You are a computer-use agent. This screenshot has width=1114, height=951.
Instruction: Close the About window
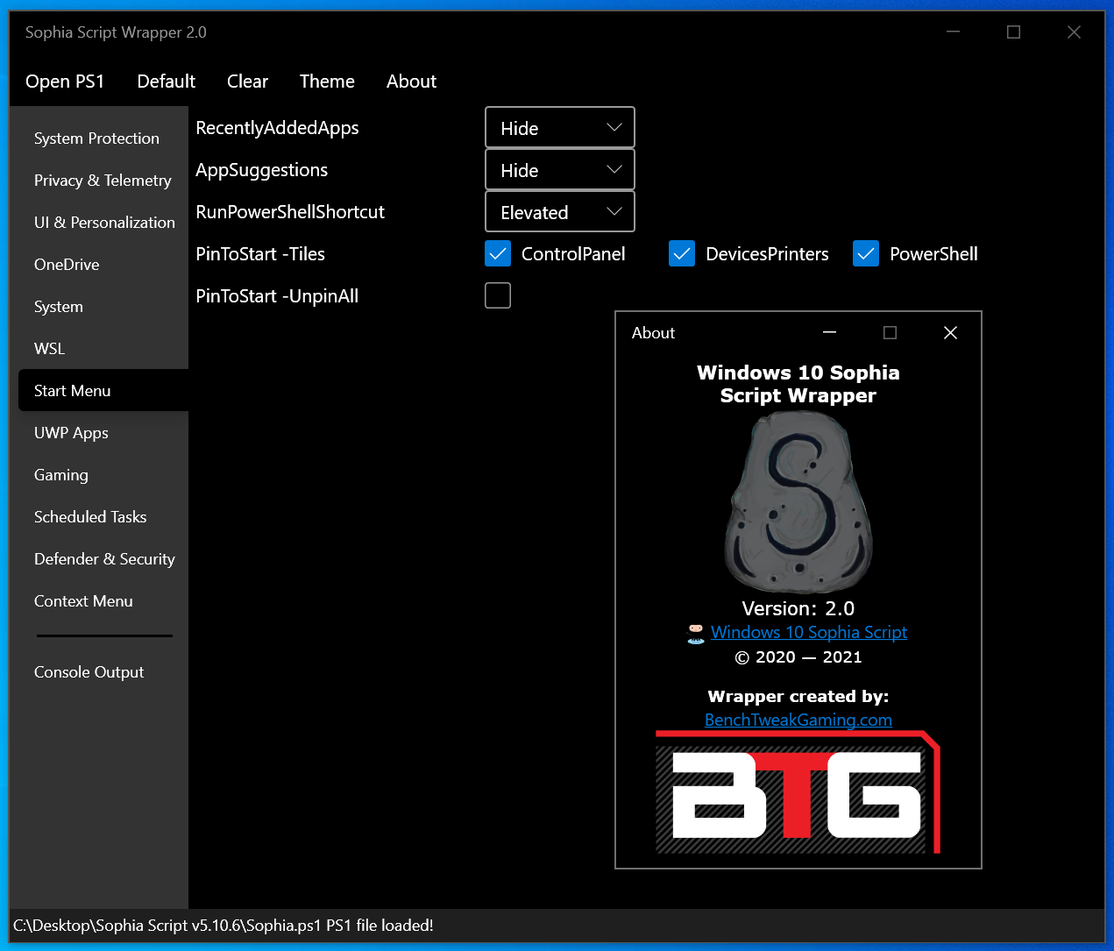point(950,333)
